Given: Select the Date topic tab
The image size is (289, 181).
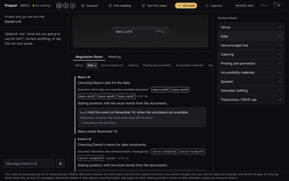Looking at the screenshot, I should click(x=91, y=65).
